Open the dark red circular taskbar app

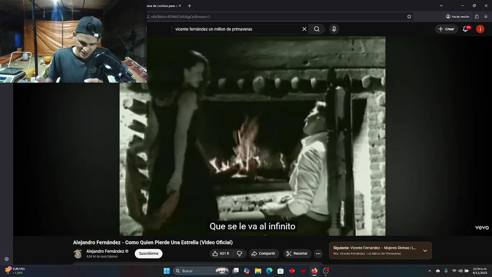tap(303, 271)
